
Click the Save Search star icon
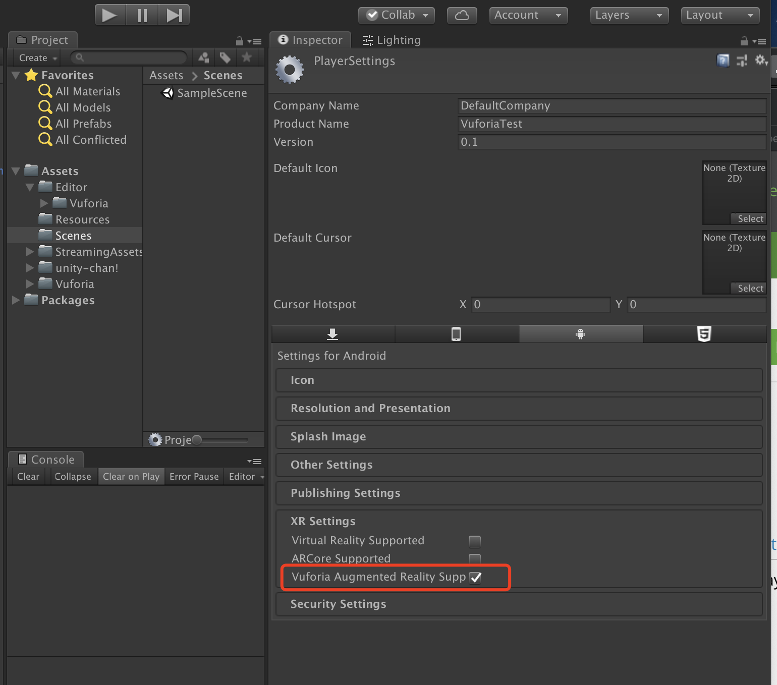tap(247, 58)
